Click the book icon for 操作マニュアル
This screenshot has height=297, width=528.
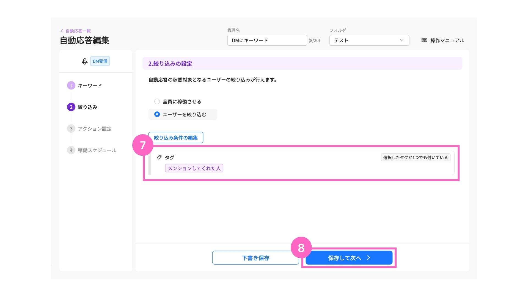click(x=424, y=40)
